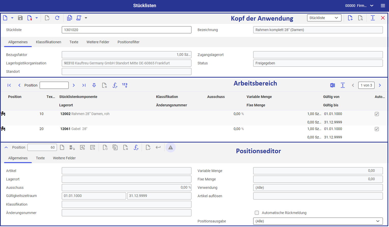Click the validate position document-check icon
Image resolution: width=389 pixels, height=227 pixels.
(x=148, y=147)
